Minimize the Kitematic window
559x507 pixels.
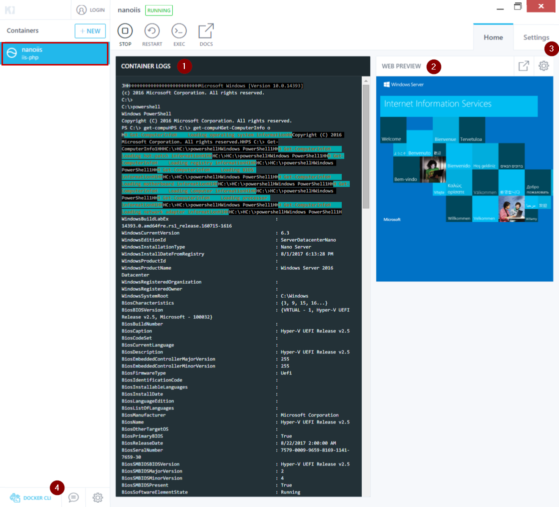(x=500, y=7)
